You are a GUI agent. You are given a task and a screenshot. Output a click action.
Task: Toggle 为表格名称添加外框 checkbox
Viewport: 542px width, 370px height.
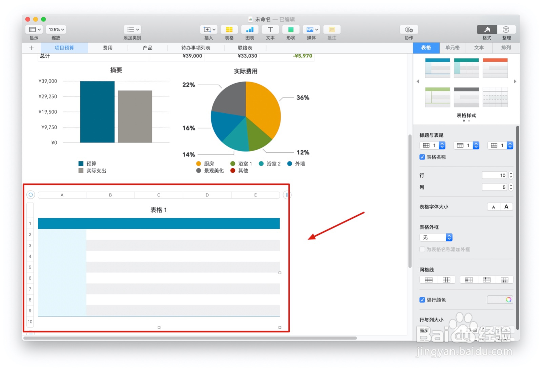(422, 249)
